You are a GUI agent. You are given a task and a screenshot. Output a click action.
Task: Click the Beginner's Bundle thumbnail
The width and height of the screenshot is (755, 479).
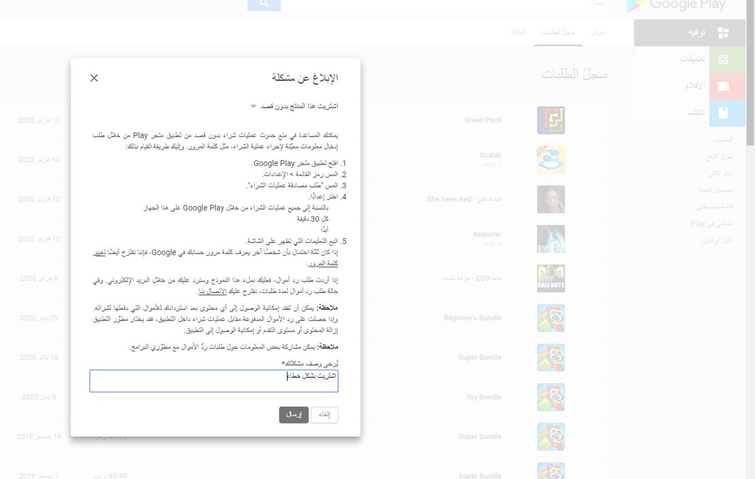(551, 318)
